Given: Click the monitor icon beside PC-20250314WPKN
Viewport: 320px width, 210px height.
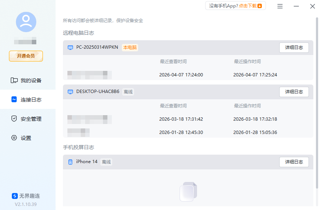Looking at the screenshot, I should (x=70, y=48).
